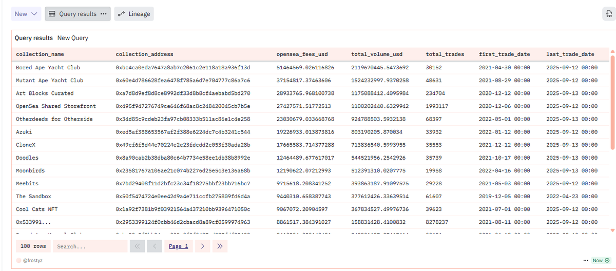This screenshot has width=616, height=271.
Task: Click volume value 2119670445.5473692
Action: (380, 68)
